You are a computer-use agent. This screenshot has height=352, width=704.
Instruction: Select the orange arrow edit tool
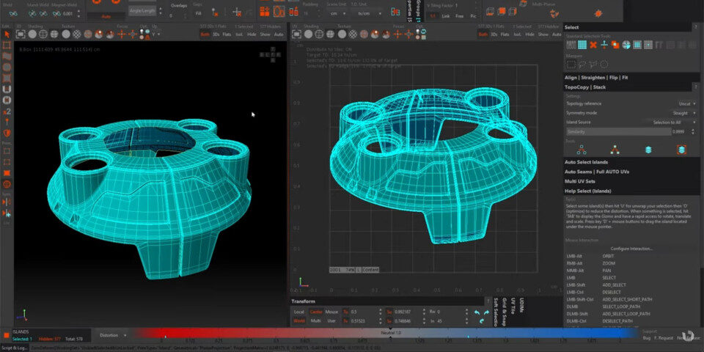[7, 34]
